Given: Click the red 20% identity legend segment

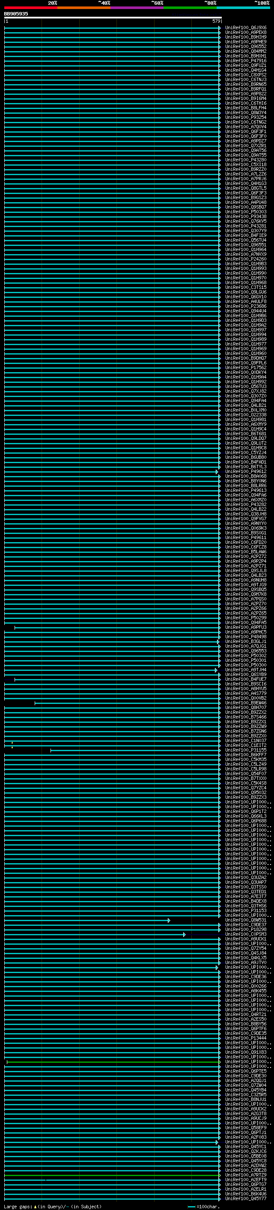Looking at the screenshot, I should tap(31, 8).
